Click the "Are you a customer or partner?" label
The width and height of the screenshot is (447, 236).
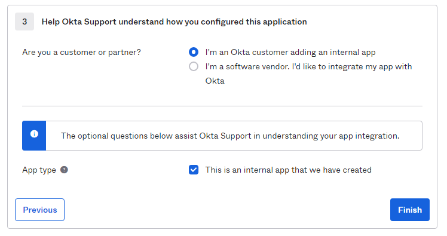pyautogui.click(x=81, y=52)
